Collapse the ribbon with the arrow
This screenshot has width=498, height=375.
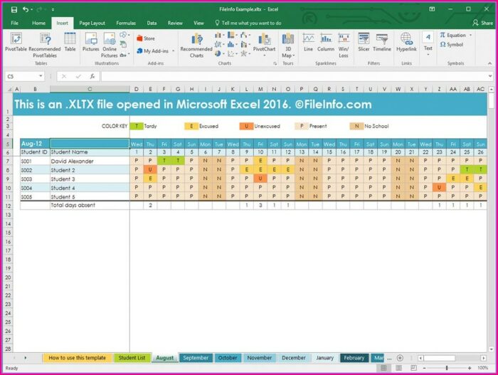(x=489, y=63)
